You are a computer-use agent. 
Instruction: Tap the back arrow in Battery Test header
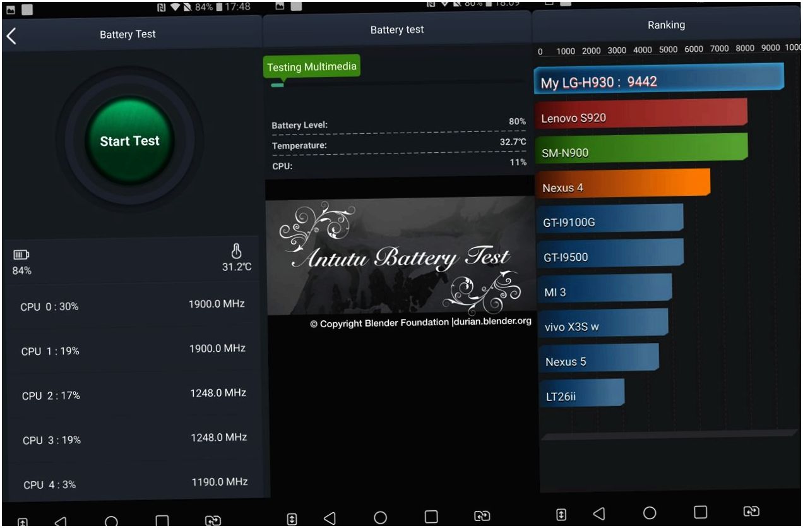(11, 35)
